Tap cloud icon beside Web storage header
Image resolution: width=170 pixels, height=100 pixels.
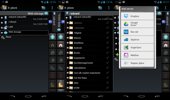[46, 13]
